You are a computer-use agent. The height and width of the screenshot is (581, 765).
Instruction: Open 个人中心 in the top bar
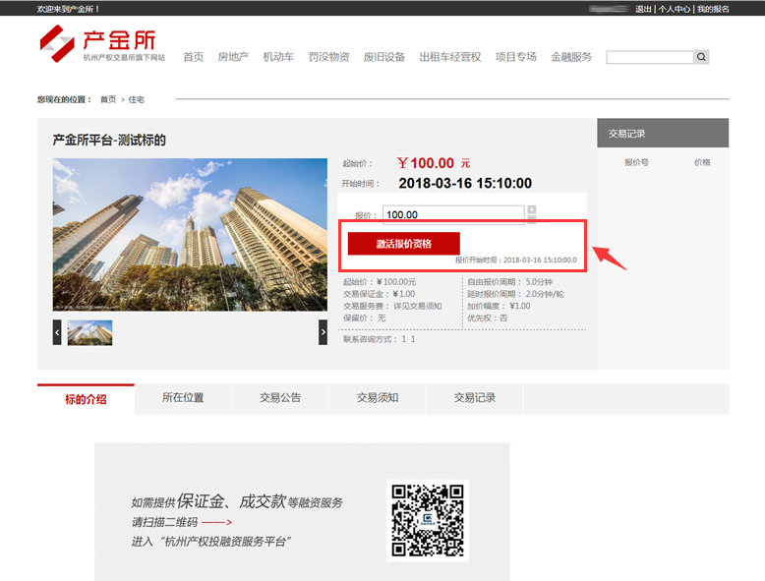pos(675,9)
